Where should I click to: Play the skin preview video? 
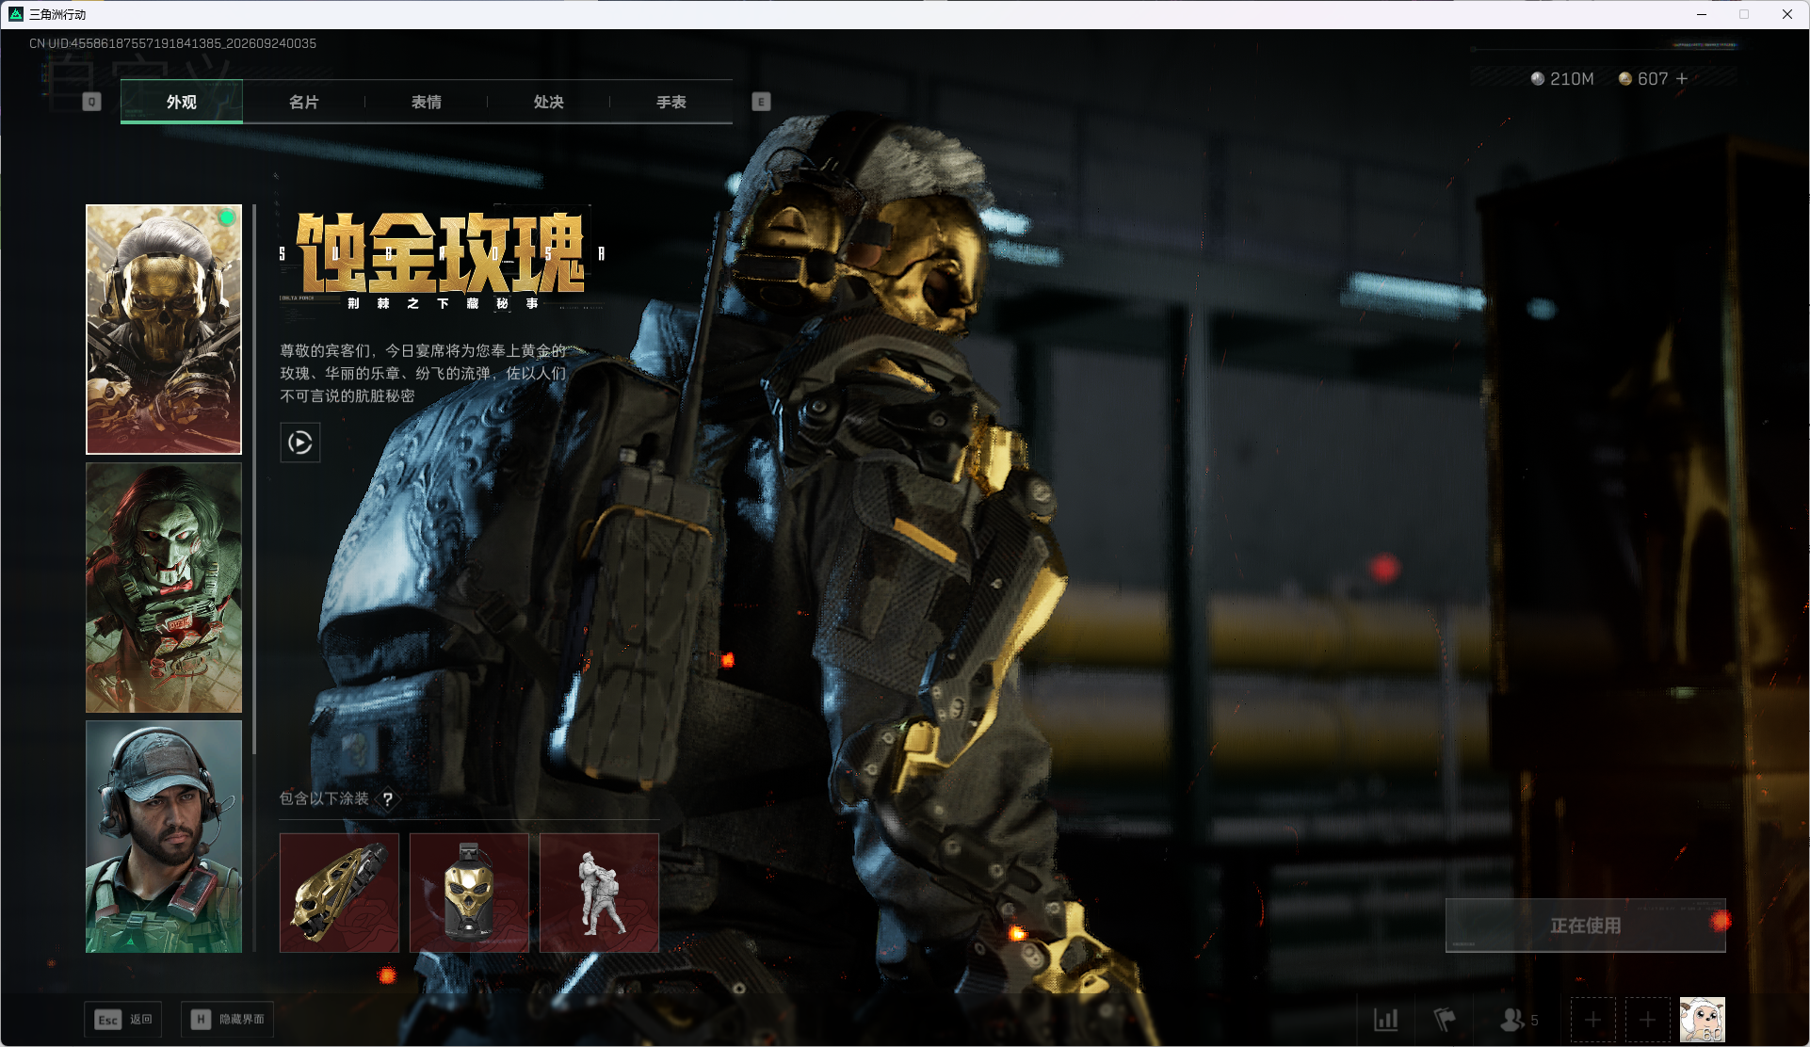click(x=300, y=443)
